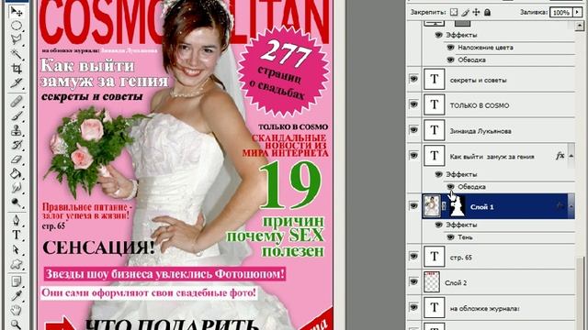588x330 pixels.
Task: Hide the Слой 2 layer
Action: click(413, 281)
